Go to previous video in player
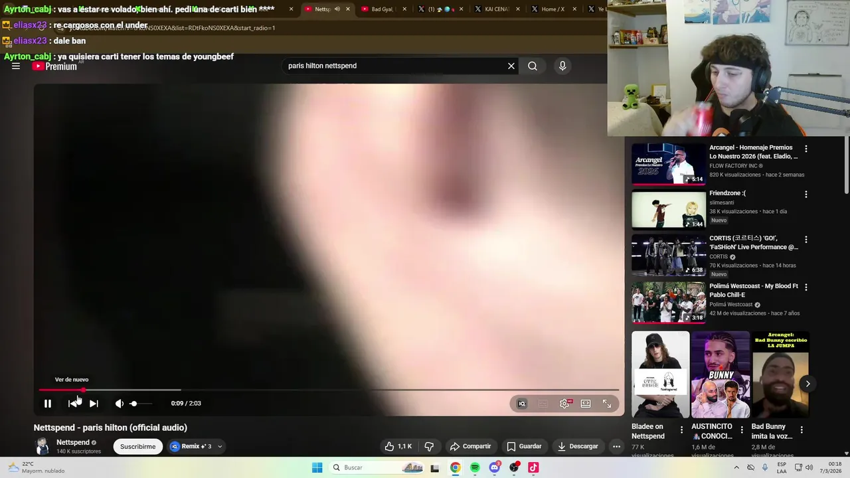Image resolution: width=850 pixels, height=478 pixels. [73, 404]
